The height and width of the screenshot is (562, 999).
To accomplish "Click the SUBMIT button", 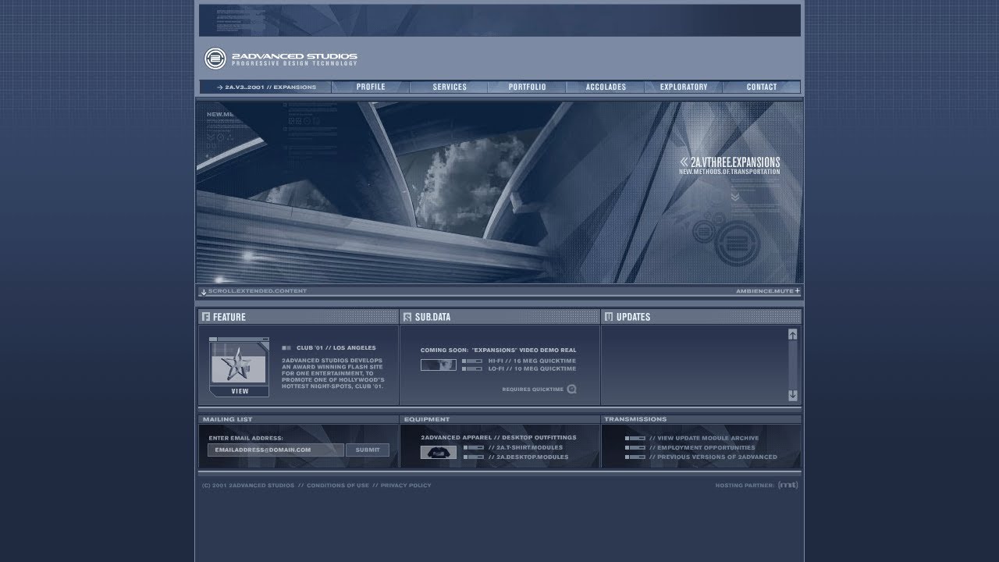I will pyautogui.click(x=368, y=450).
